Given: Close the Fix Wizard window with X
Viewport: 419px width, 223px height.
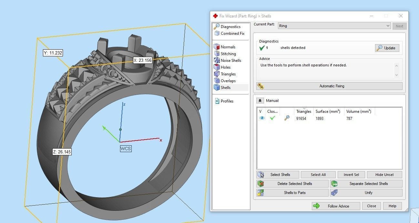Looking at the screenshot, I should pyautogui.click(x=401, y=16).
